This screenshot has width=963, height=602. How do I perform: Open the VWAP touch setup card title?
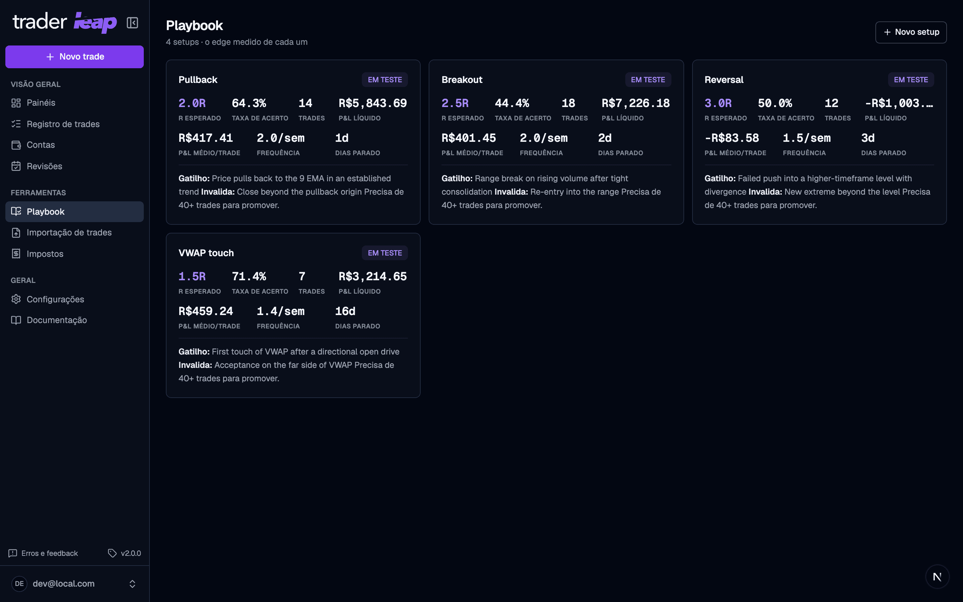tap(206, 253)
